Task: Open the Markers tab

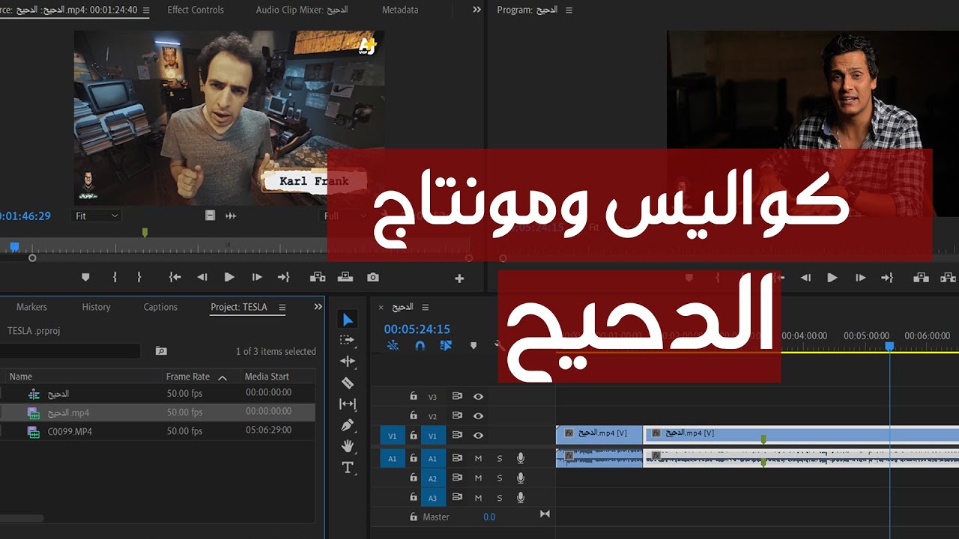Action: [x=31, y=307]
